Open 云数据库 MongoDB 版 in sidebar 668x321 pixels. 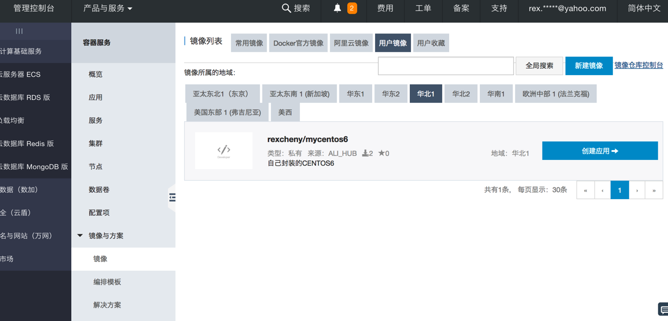[35, 167]
